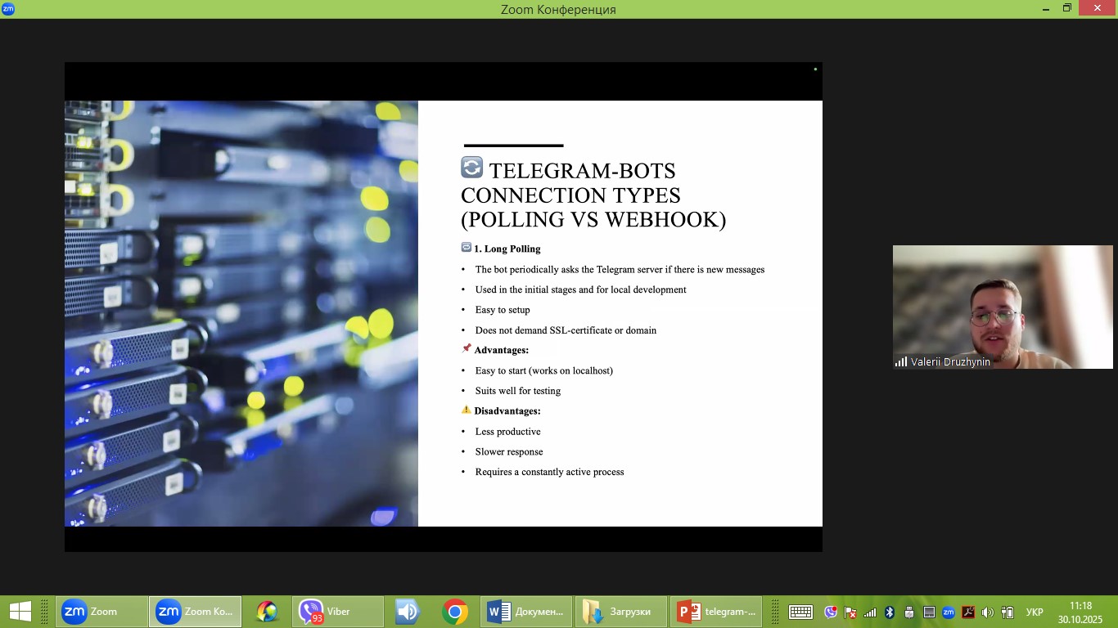Click the "Advantages:" heading on the slide
The image size is (1118, 628).
coord(501,350)
